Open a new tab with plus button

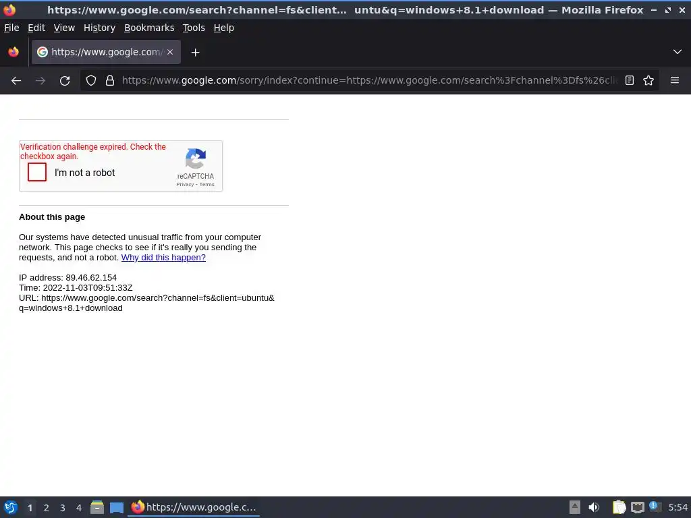point(195,53)
